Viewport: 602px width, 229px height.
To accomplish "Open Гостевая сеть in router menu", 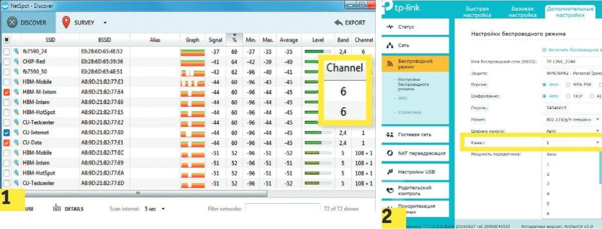I will 415,135.
